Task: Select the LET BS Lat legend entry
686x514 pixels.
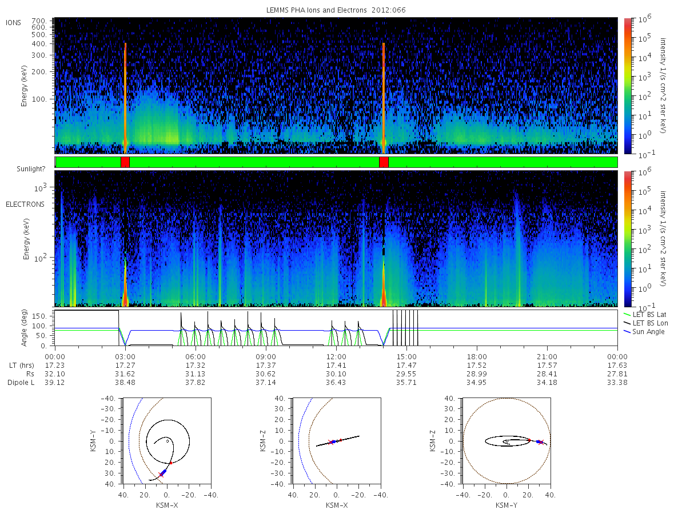Action: point(645,315)
